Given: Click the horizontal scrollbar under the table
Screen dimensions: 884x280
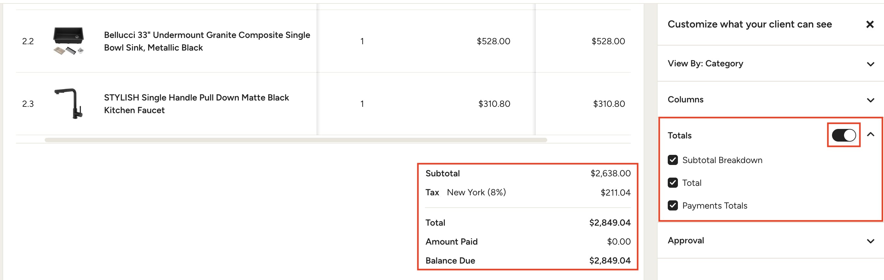Looking at the screenshot, I should click(295, 140).
